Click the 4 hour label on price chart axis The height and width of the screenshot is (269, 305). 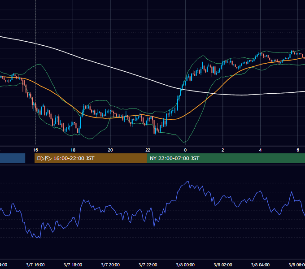tap(260, 150)
